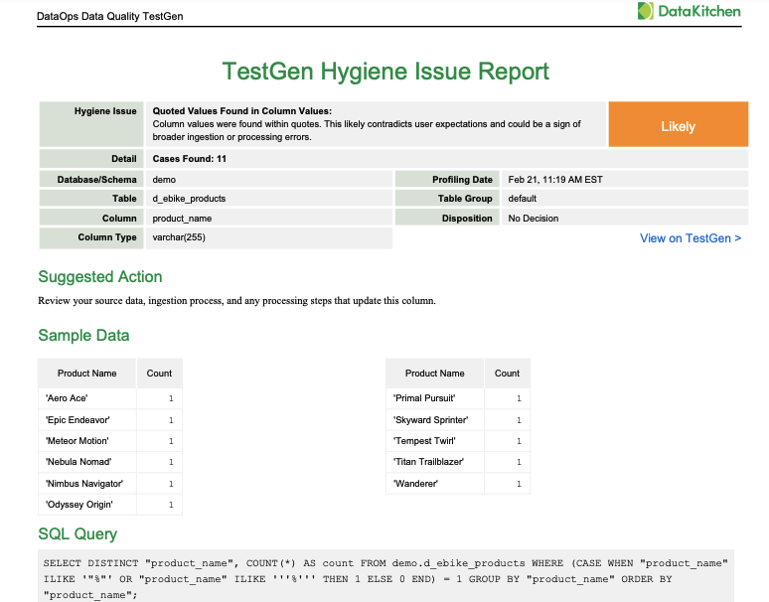The image size is (769, 602).
Task: Click the varchar(255) column type value
Action: [x=179, y=238]
